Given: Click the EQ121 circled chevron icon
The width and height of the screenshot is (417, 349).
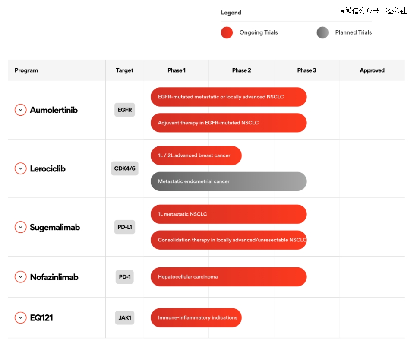Looking at the screenshot, I should coord(20,318).
